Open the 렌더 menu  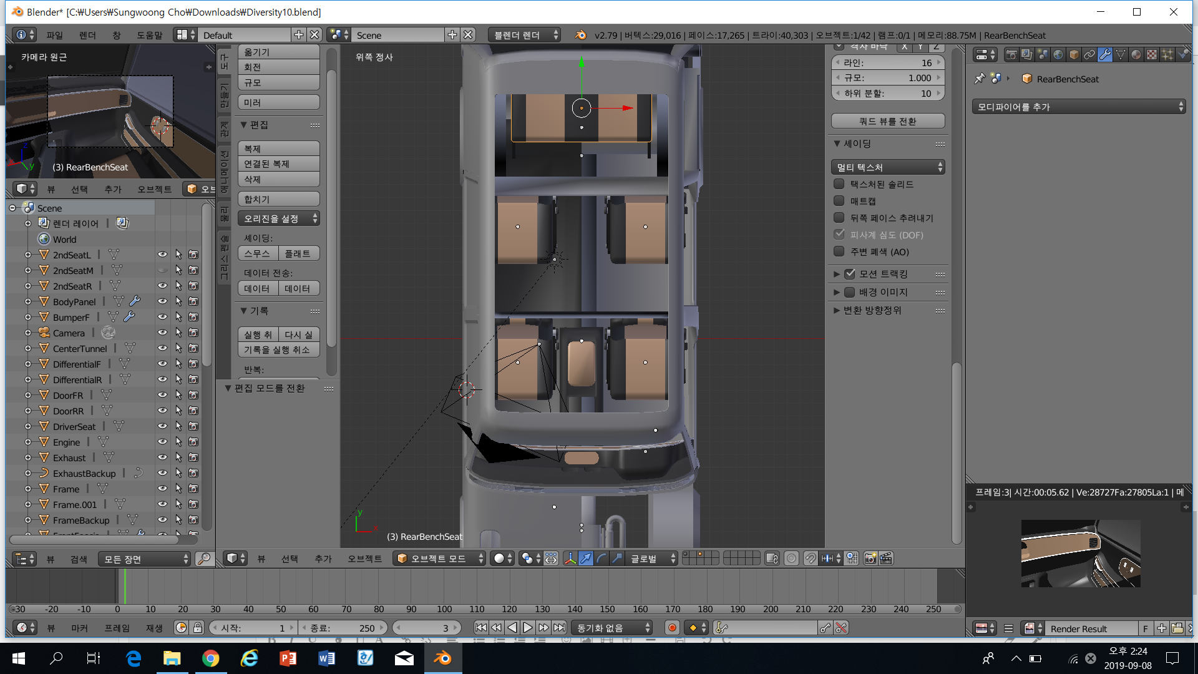point(87,36)
